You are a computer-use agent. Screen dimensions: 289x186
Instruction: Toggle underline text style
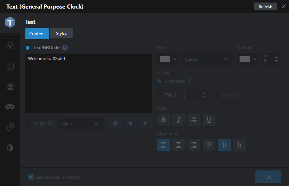click(209, 120)
